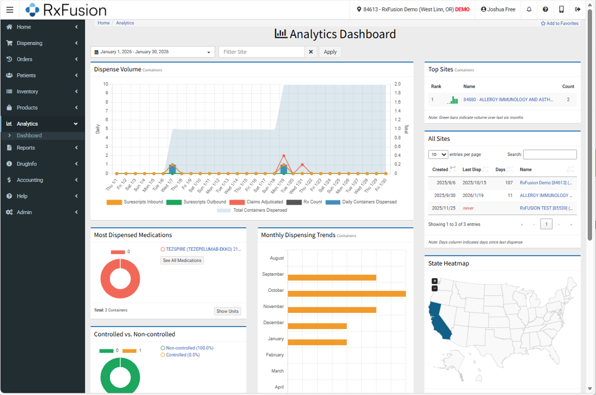Open the Joshua Free account menu
The width and height of the screenshot is (596, 395).
pos(497,9)
